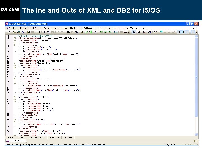Collapse the StoreSales element fold marker
Viewport: 202px width, 151px height.
point(15,40)
